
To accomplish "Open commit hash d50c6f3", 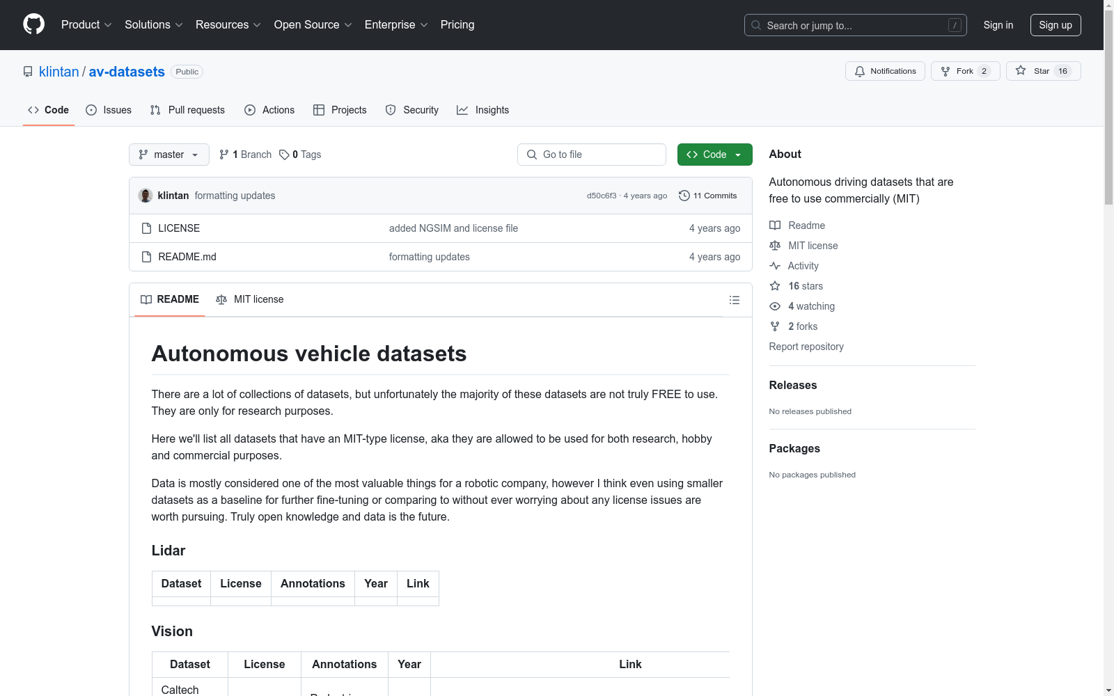I will 602,196.
